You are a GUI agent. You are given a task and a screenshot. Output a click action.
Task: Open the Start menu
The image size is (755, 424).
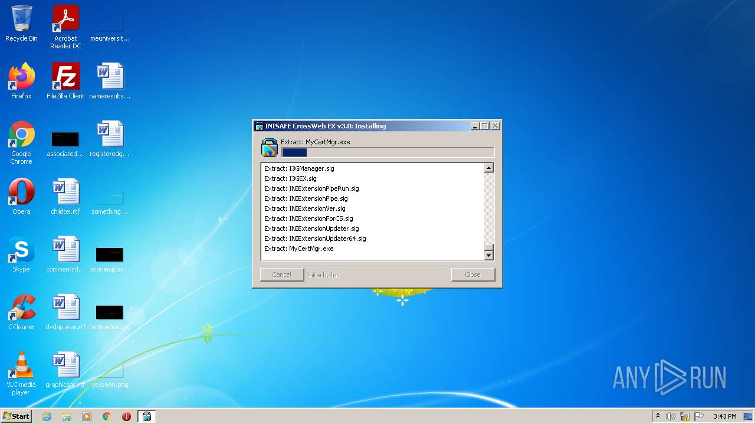[x=16, y=416]
